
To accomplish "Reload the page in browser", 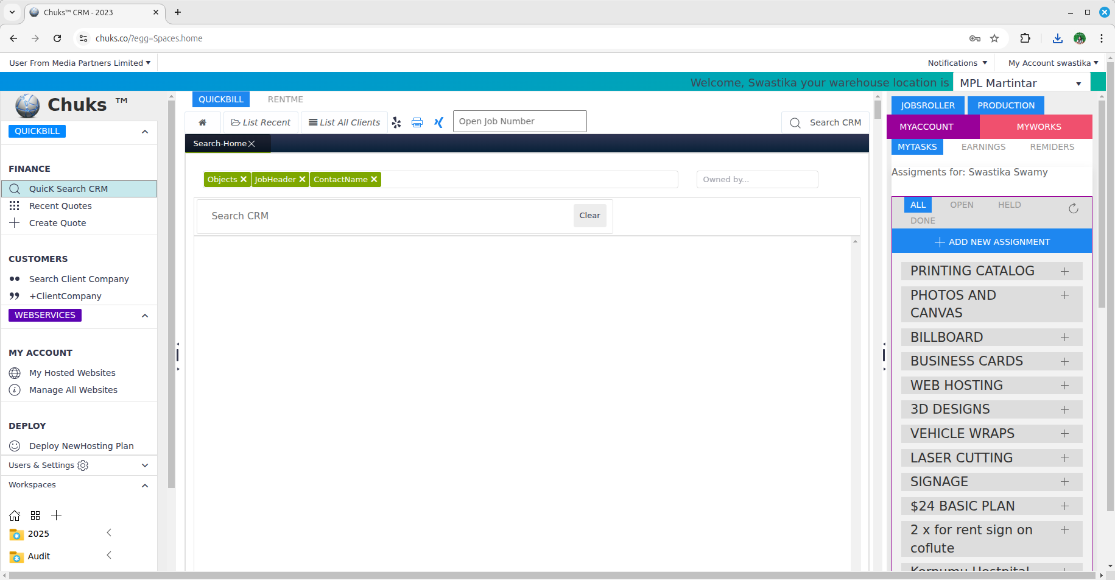I will pyautogui.click(x=57, y=38).
